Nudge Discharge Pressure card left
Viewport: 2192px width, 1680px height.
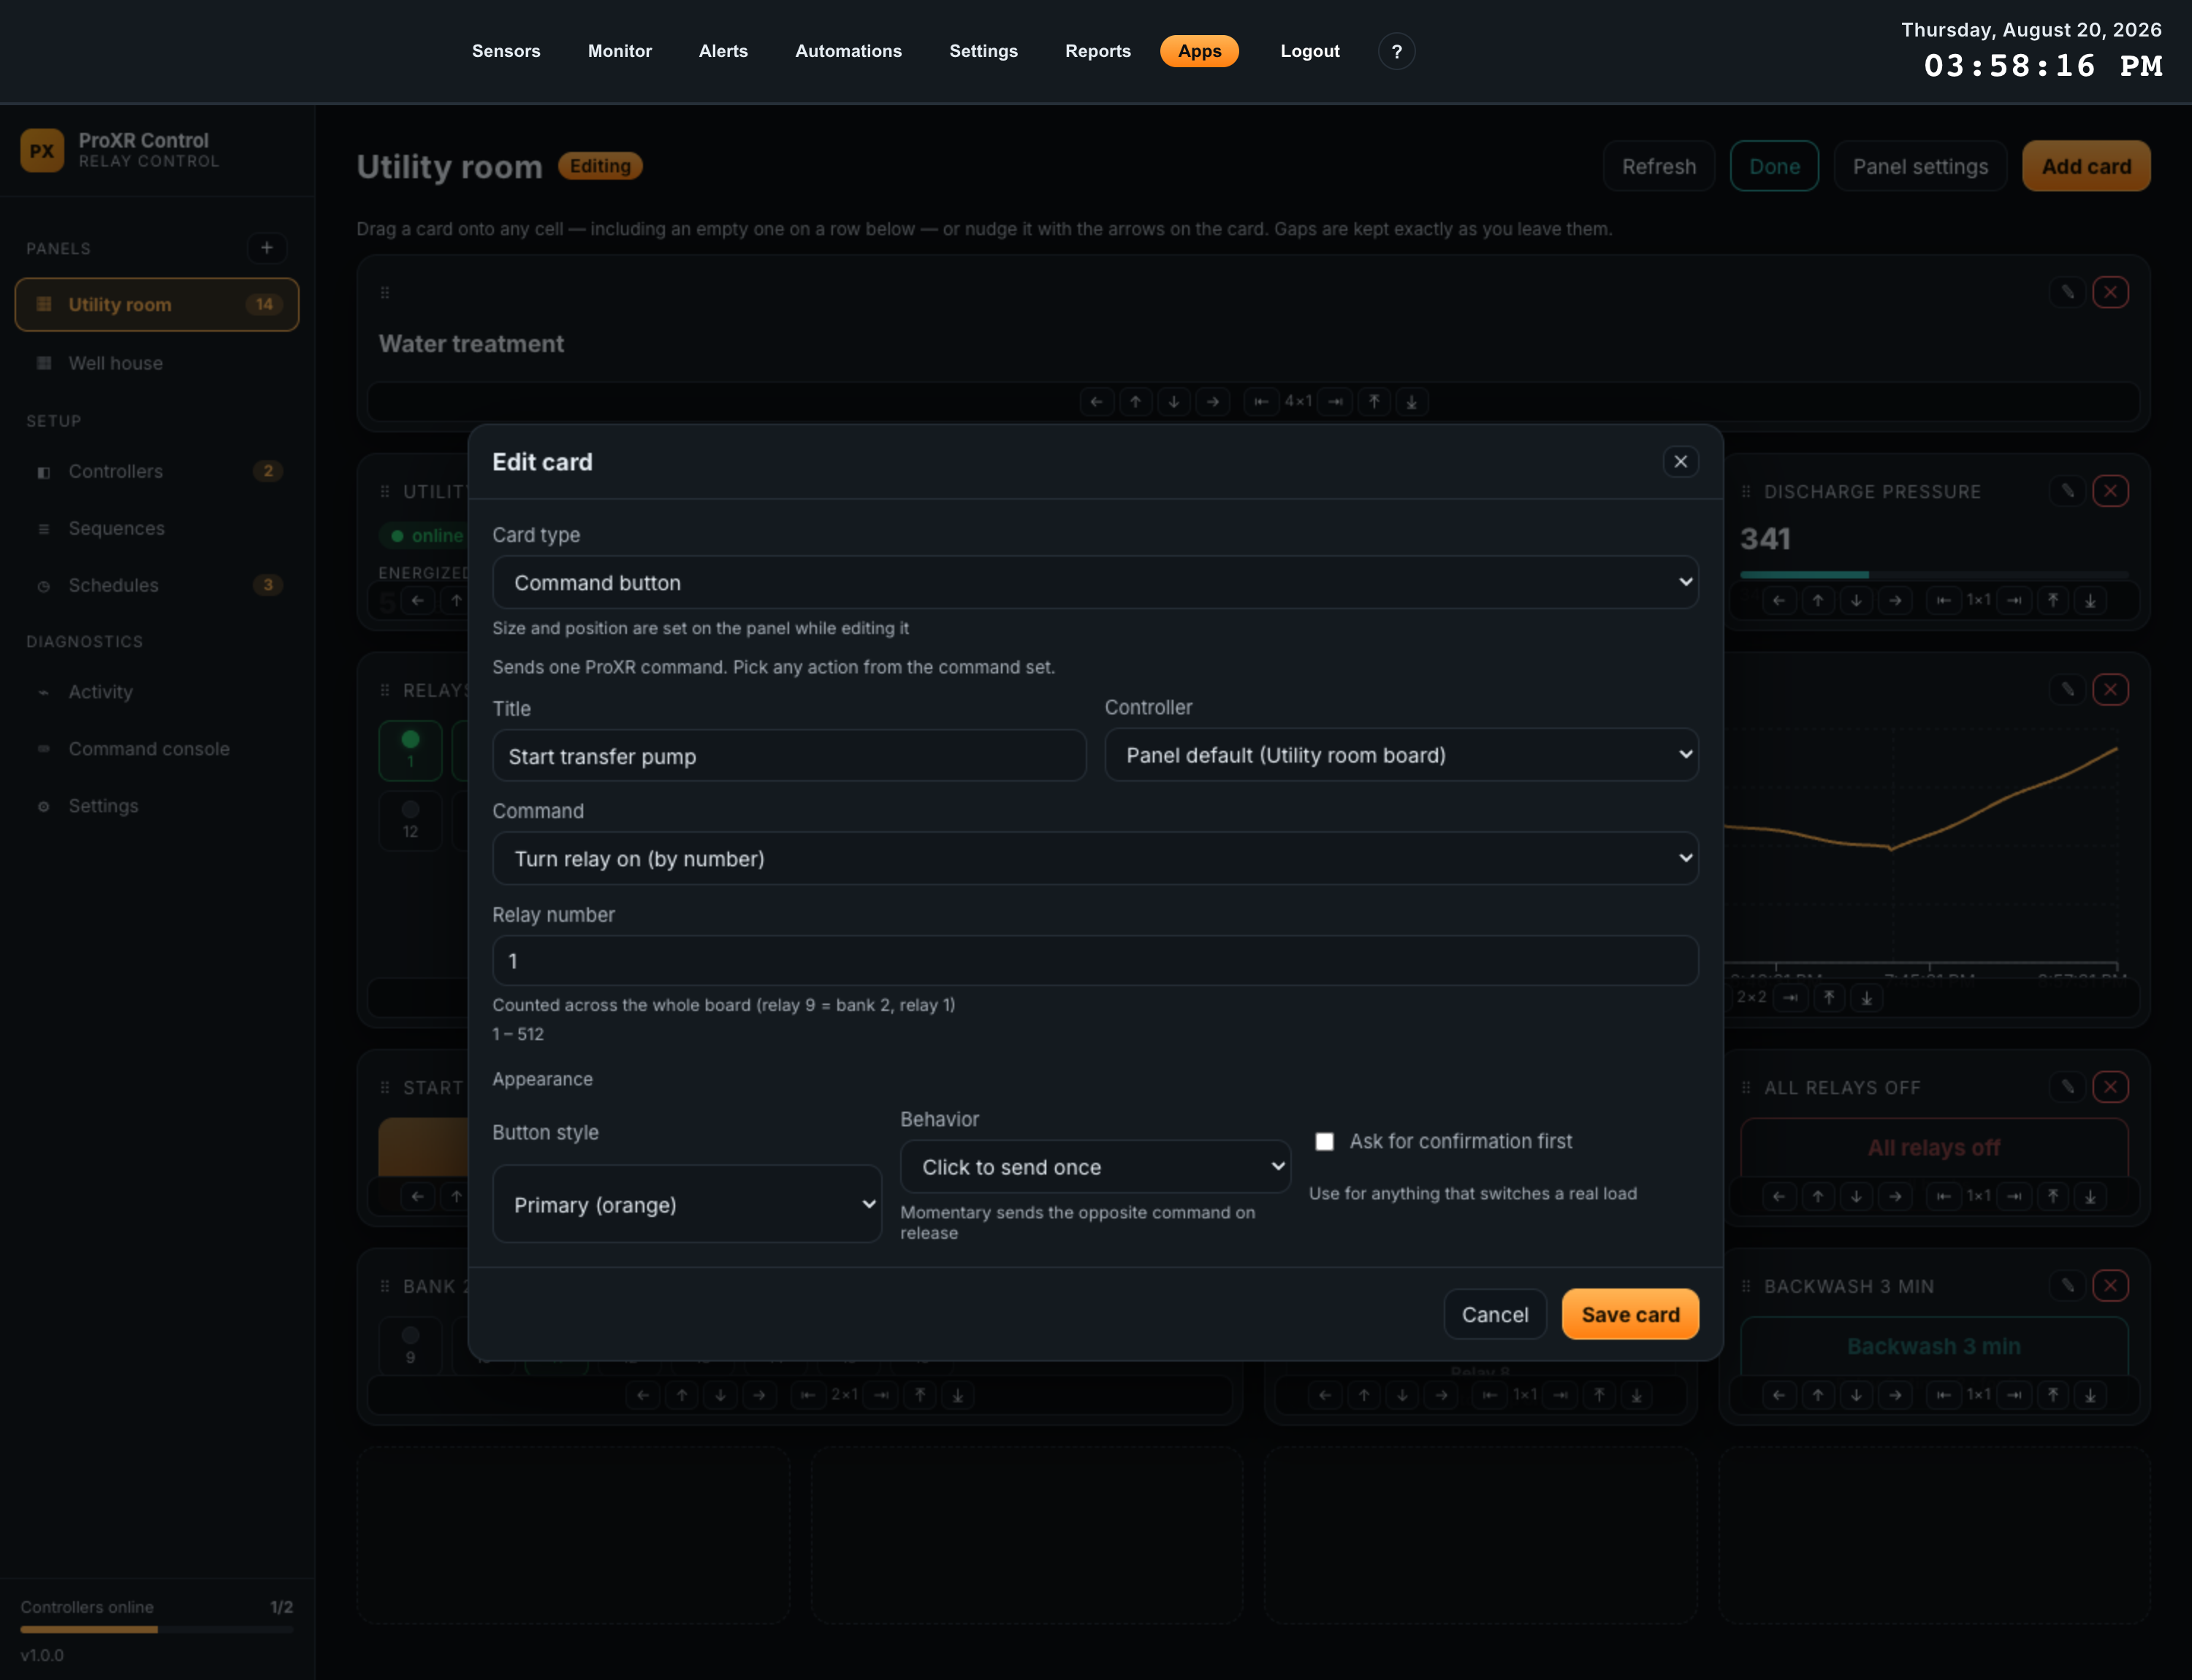(x=1779, y=600)
